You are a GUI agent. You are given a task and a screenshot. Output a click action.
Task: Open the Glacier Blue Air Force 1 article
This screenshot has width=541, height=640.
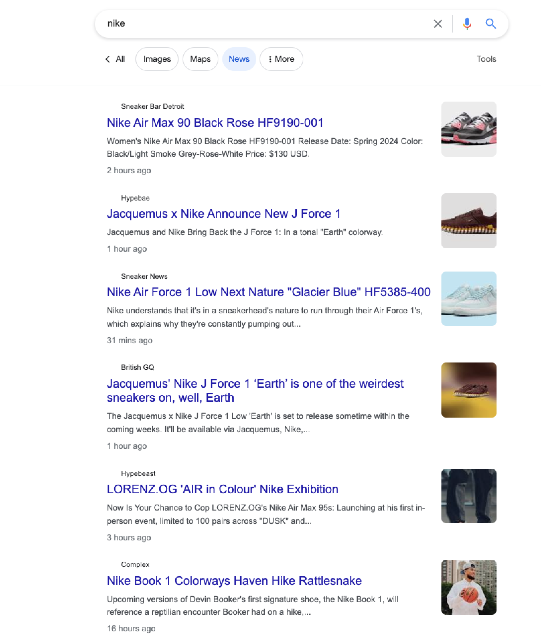pyautogui.click(x=268, y=292)
